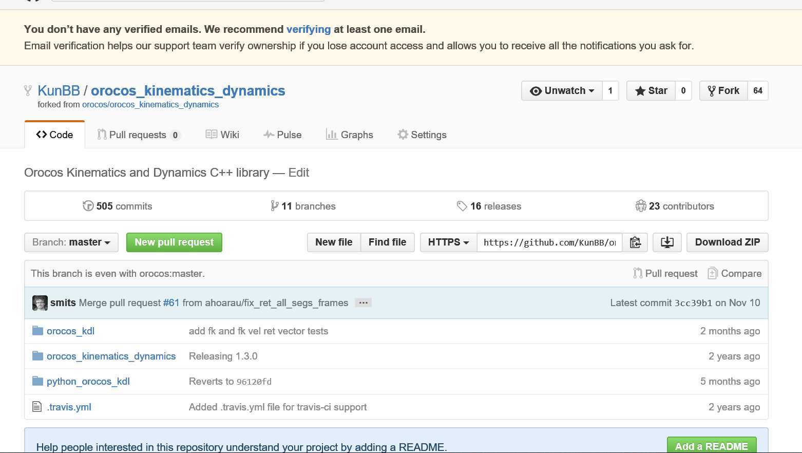
Task: Star the repository
Action: [651, 91]
